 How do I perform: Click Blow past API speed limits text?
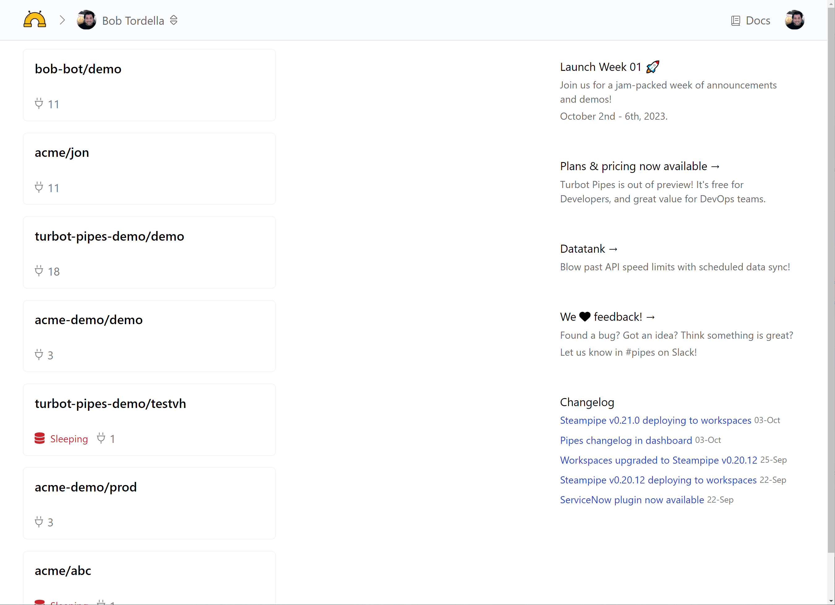tap(675, 267)
